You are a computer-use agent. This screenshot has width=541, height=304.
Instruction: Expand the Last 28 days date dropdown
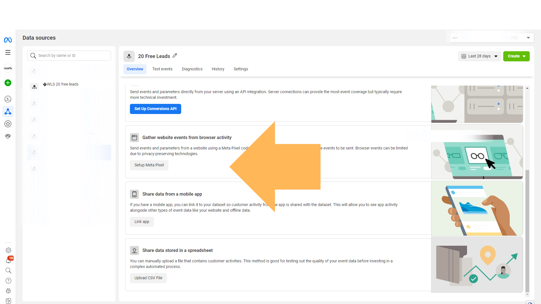pos(479,56)
